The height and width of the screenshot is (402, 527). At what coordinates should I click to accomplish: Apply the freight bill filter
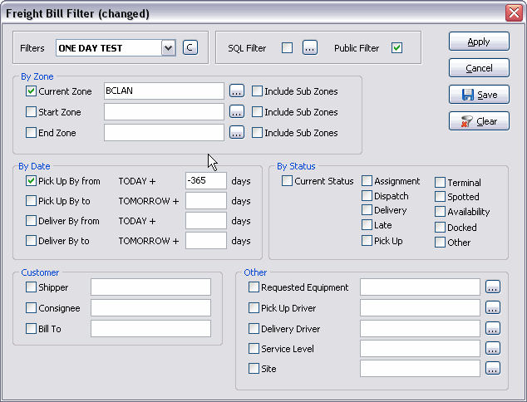point(479,42)
